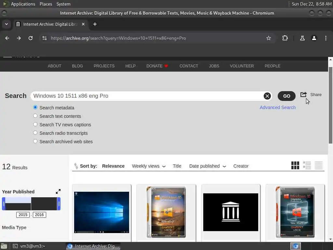Select Search radio transcripts option
This screenshot has width=333, height=250.
(x=35, y=133)
